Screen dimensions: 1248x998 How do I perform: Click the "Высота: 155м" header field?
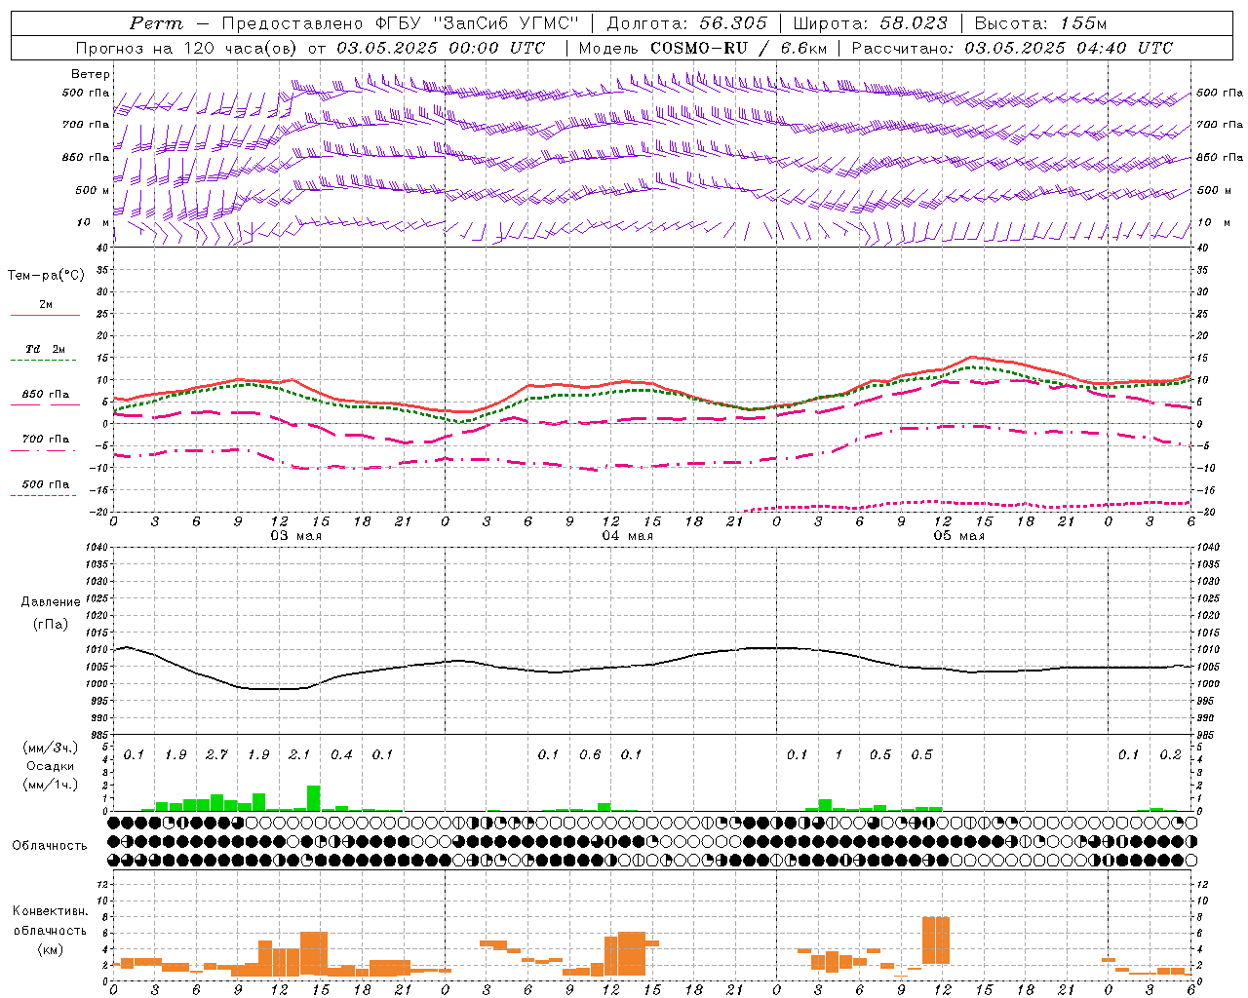1040,23
